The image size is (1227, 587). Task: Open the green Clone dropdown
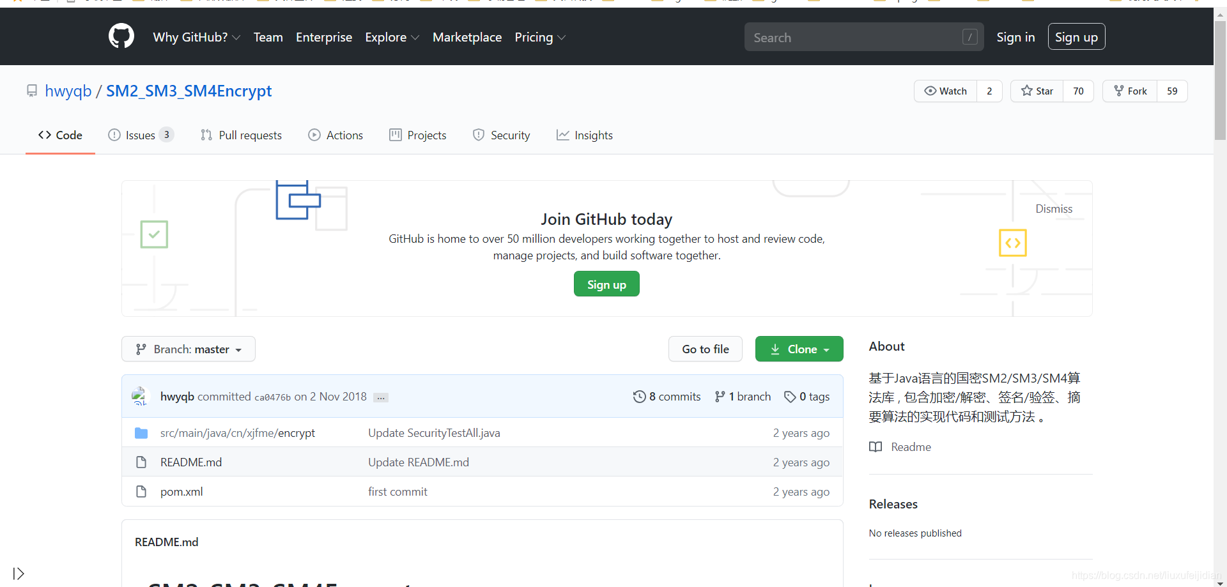click(799, 349)
